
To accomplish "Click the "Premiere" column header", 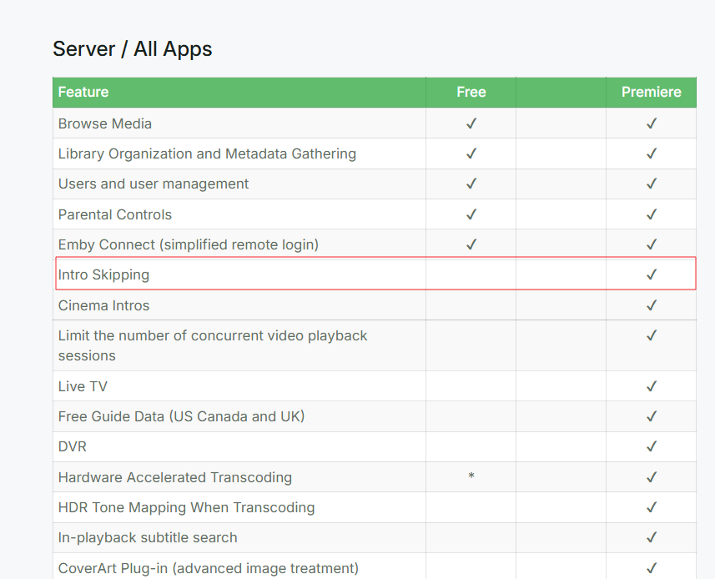I will tap(651, 92).
